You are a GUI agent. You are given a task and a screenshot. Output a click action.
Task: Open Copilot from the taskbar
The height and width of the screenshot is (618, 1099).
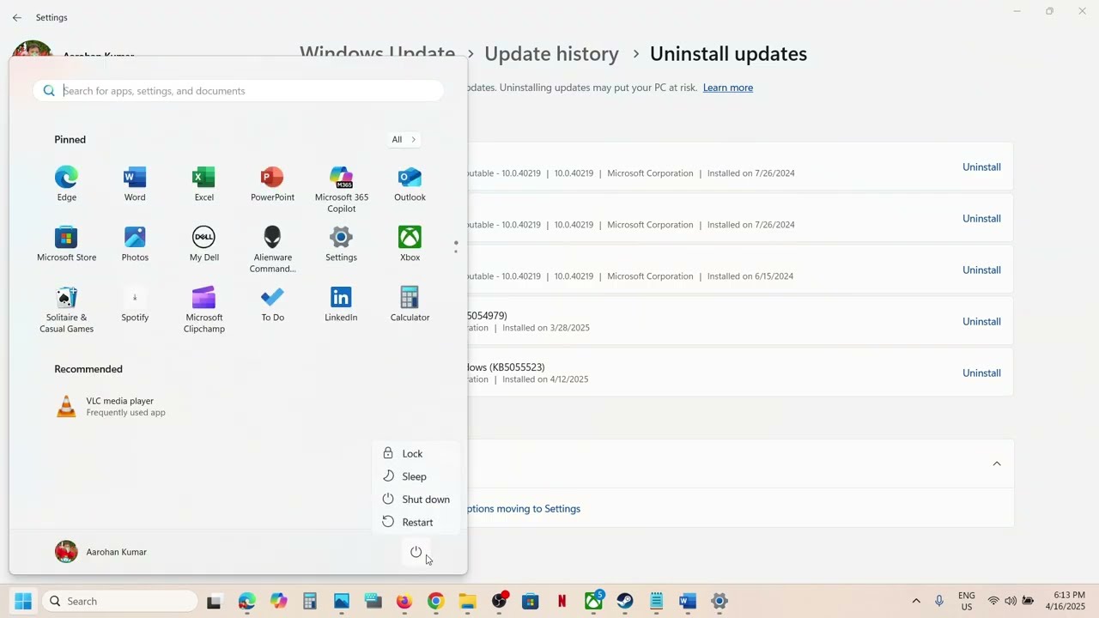(278, 601)
